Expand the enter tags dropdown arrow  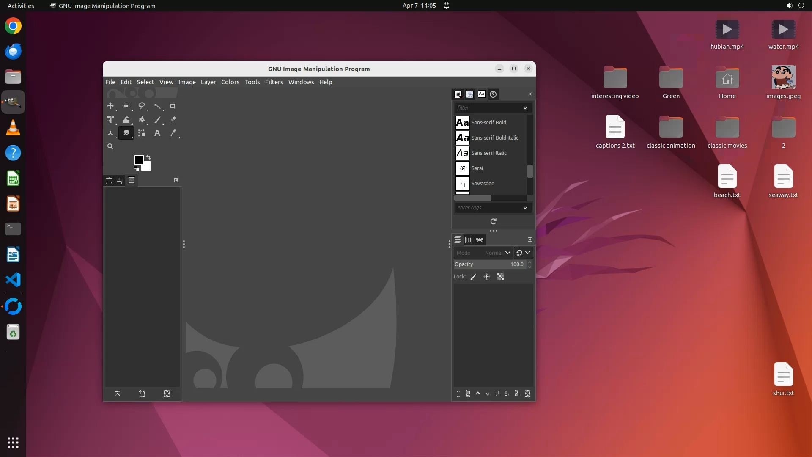525,208
